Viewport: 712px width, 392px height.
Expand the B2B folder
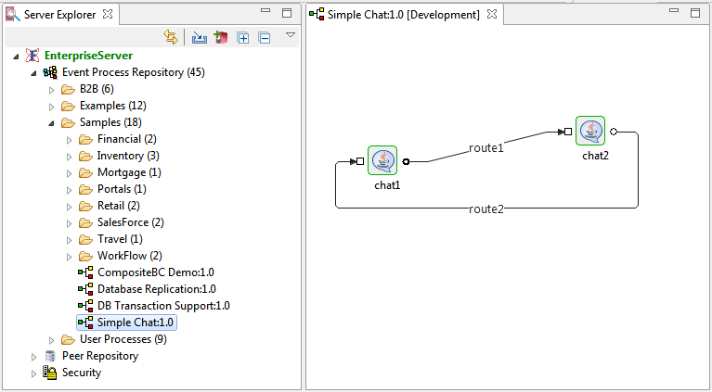pos(52,89)
